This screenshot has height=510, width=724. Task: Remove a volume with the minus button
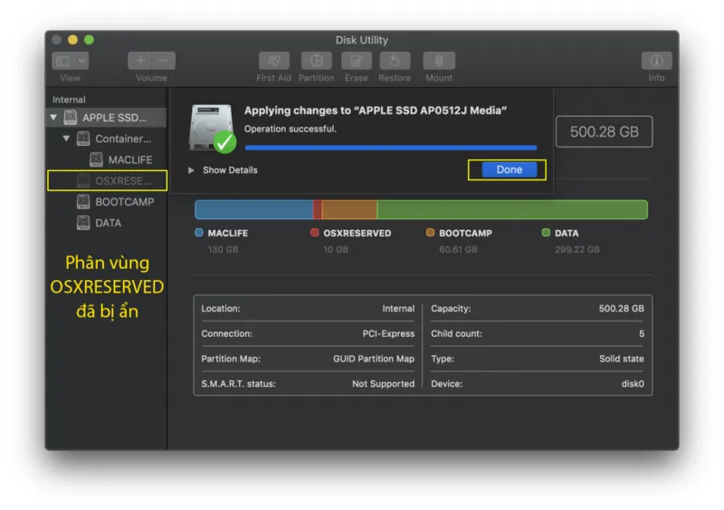[x=164, y=61]
